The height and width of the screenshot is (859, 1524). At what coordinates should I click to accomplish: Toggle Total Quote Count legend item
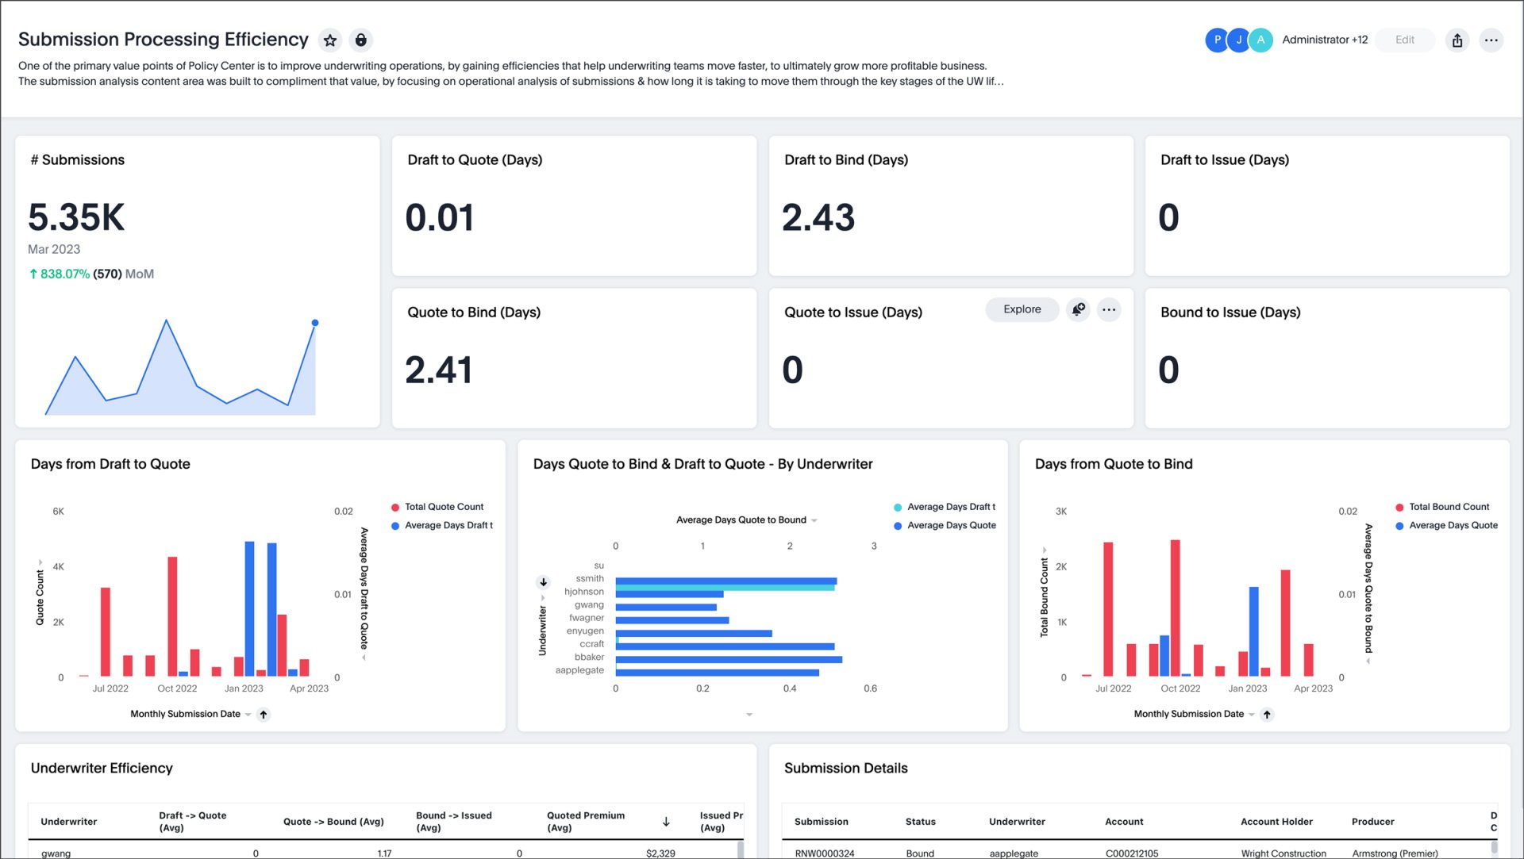point(437,507)
